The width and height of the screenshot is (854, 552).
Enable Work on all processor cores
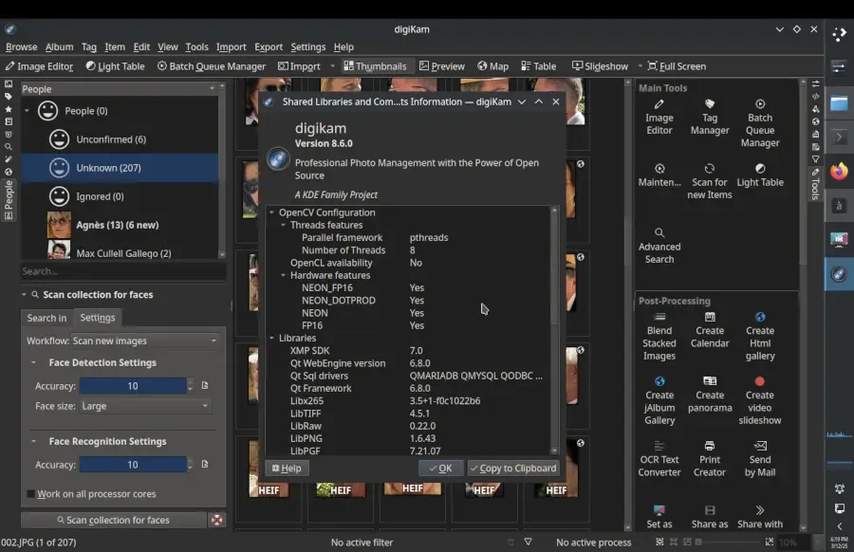point(31,494)
